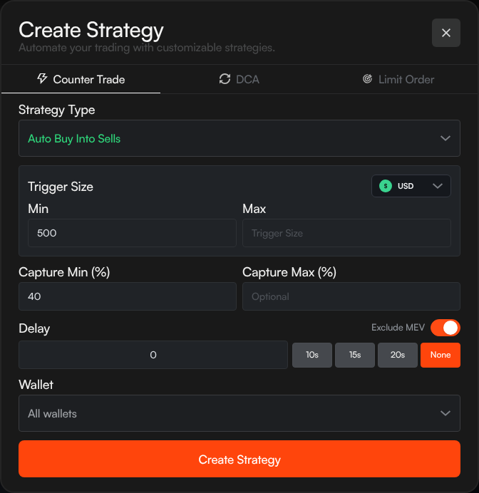Choose the 20s delay preset
The height and width of the screenshot is (493, 479).
tap(398, 355)
